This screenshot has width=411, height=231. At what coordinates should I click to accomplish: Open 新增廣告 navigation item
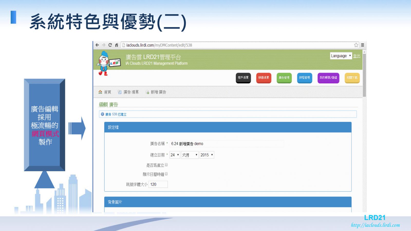[158, 92]
